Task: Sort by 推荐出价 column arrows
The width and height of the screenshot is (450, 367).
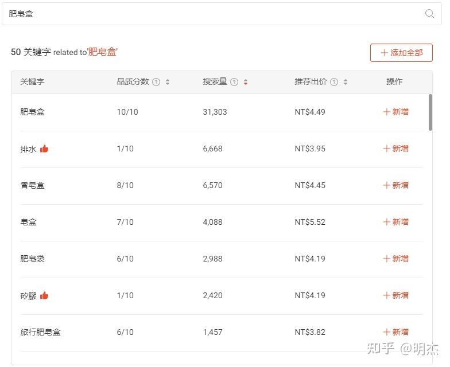Action: click(x=346, y=82)
